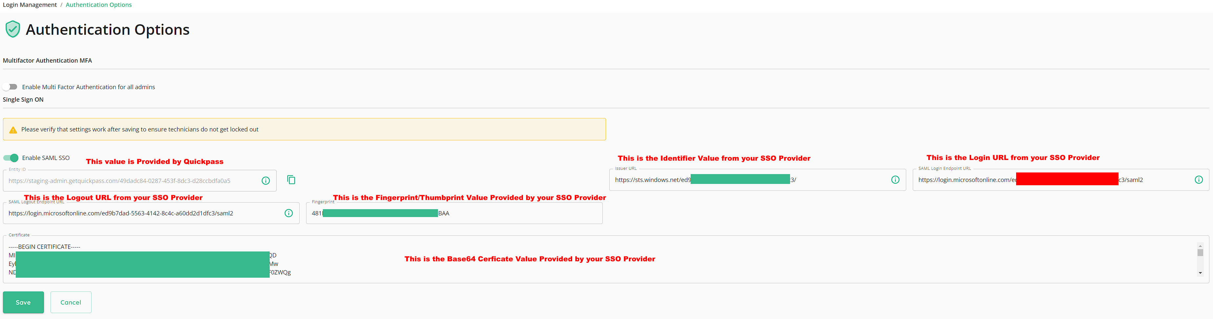Click the yellow warning triangle icon

13,130
